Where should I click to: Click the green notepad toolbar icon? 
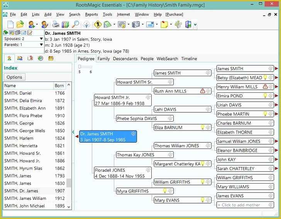pyautogui.click(x=107, y=24)
